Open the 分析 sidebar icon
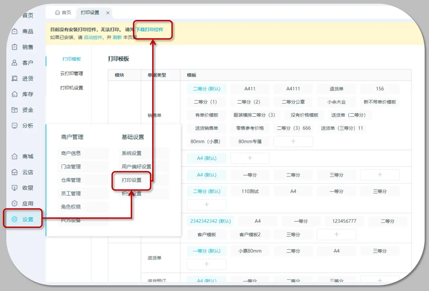 [15, 126]
